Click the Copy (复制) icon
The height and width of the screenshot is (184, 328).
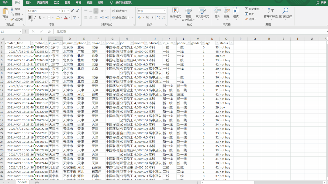pos(12,14)
